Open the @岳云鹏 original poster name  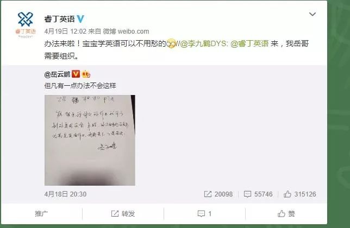(x=58, y=74)
